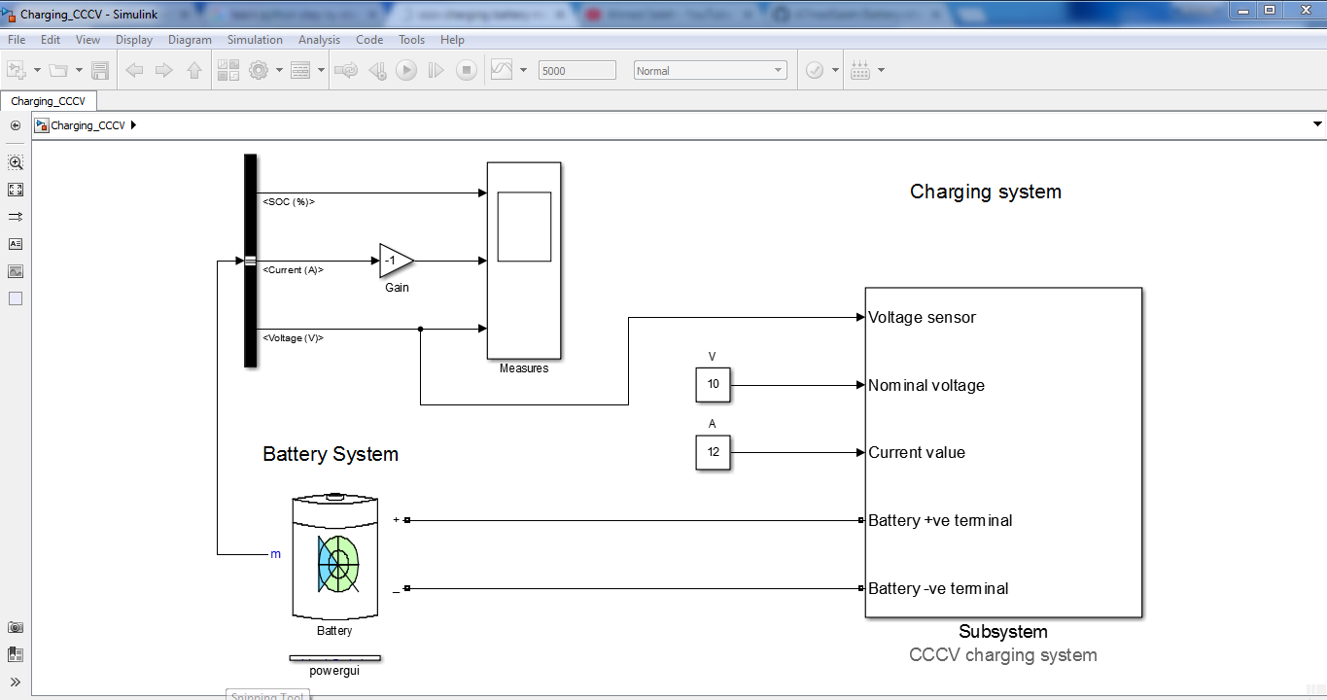Switch to the Charging_CCCV tab
The width and height of the screenshot is (1327, 700).
(49, 101)
